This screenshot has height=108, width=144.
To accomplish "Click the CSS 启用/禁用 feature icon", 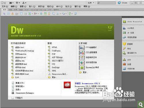I will pos(82,52).
